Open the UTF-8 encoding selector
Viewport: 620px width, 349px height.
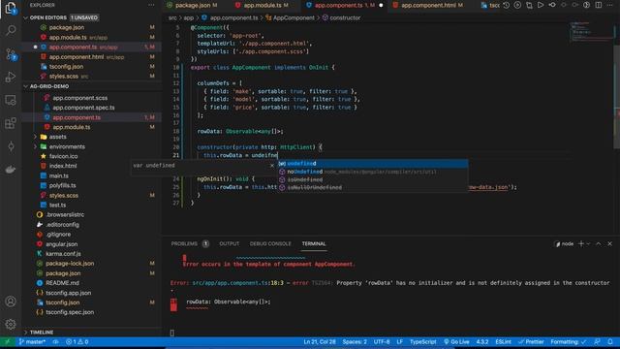382,342
